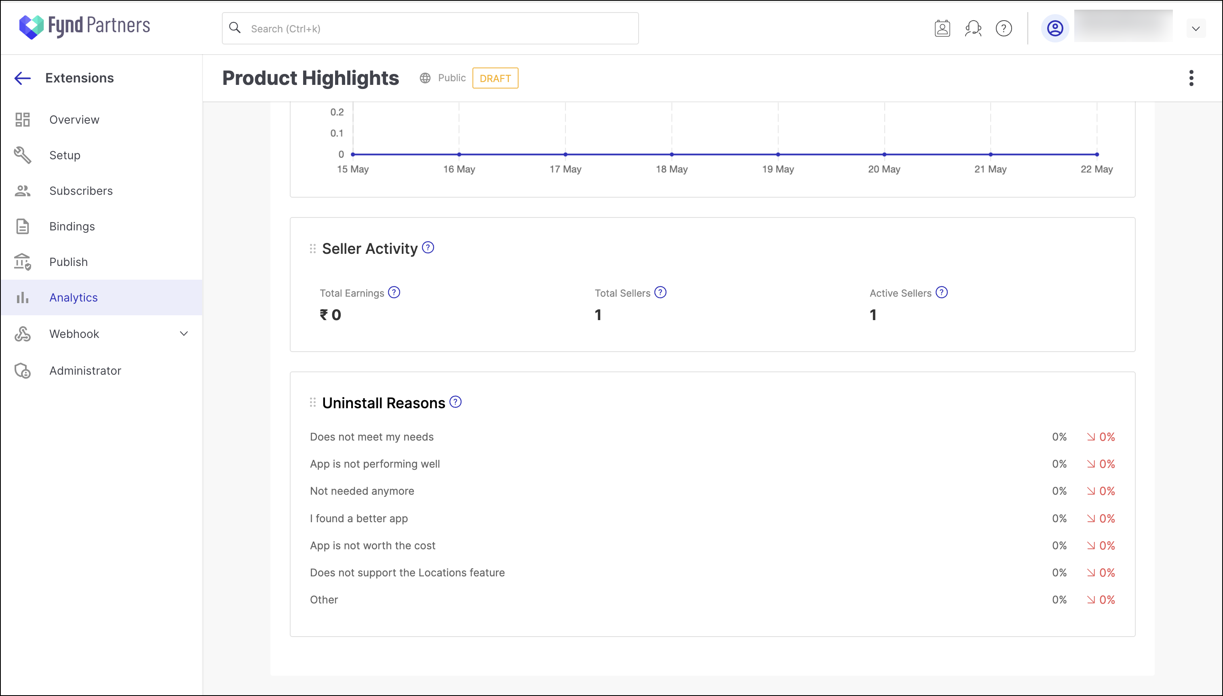Click the 18 May chart data point
Viewport: 1223px width, 696px height.
click(671, 154)
